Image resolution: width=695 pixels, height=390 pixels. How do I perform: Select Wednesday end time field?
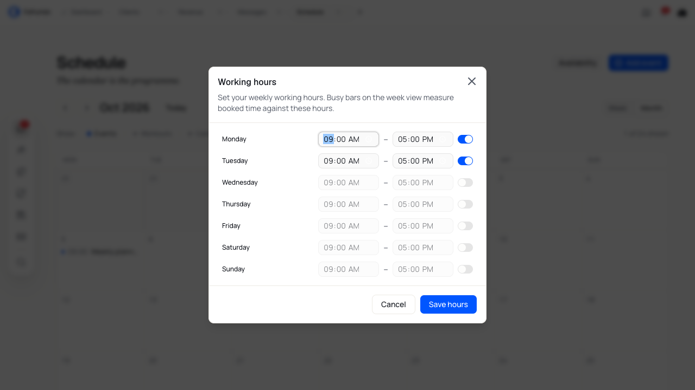pyautogui.click(x=423, y=183)
